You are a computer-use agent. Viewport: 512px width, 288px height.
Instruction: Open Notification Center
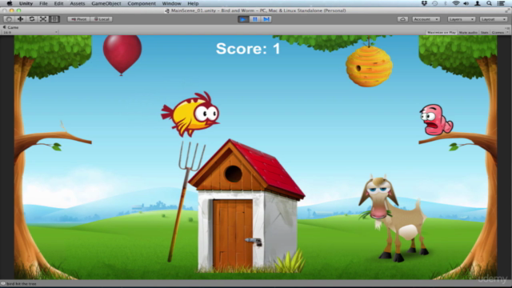tap(502, 3)
